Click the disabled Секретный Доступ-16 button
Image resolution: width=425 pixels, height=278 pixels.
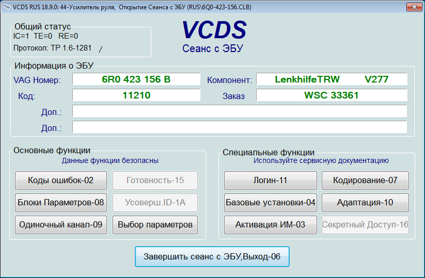coord(365,225)
